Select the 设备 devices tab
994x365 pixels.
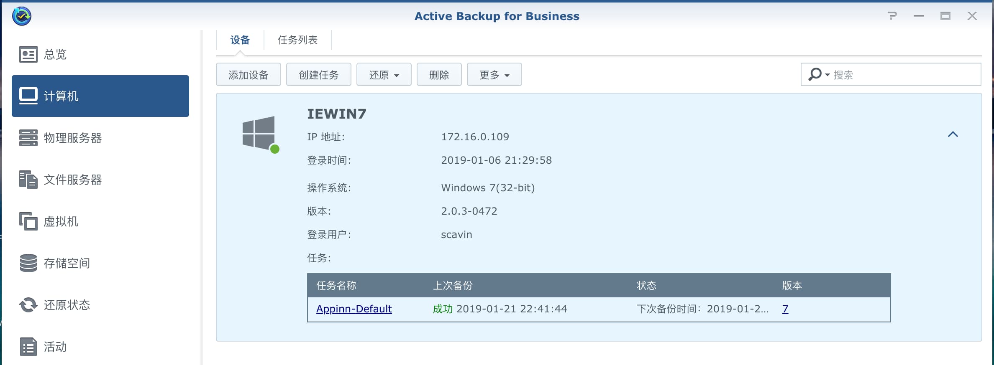pyautogui.click(x=240, y=40)
